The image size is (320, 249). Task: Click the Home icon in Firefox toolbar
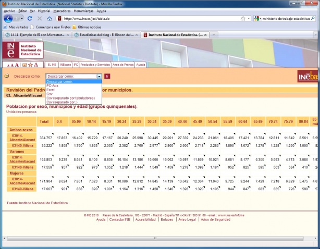point(50,18)
